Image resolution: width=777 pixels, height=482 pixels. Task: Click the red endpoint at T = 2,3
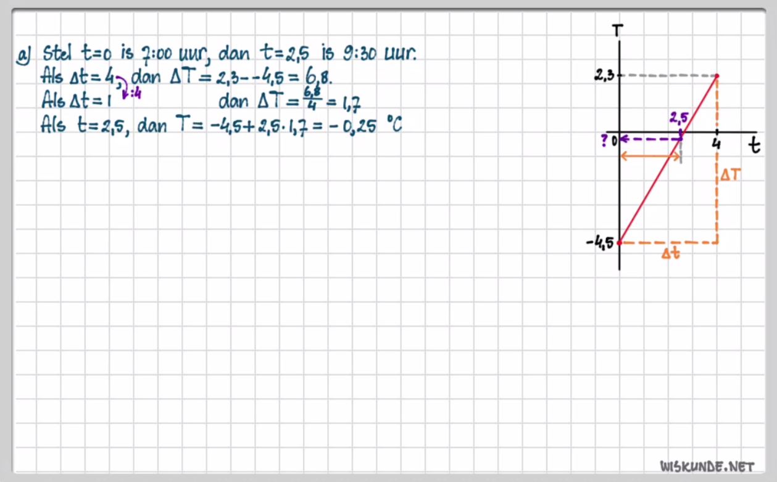(717, 76)
